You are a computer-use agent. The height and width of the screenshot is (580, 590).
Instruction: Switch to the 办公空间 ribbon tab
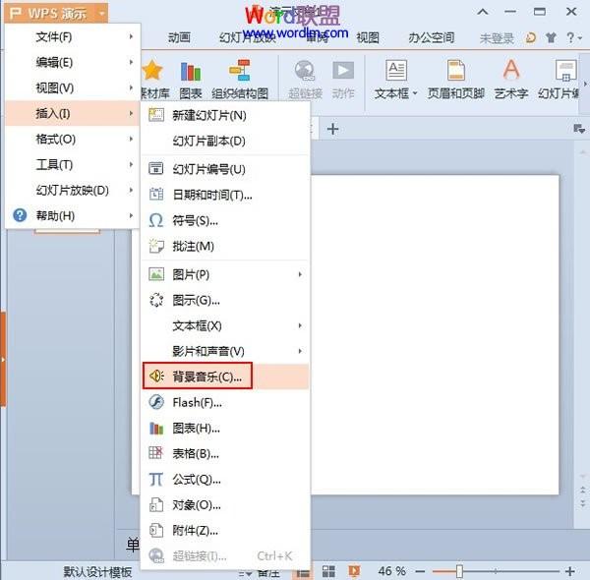pos(432,37)
